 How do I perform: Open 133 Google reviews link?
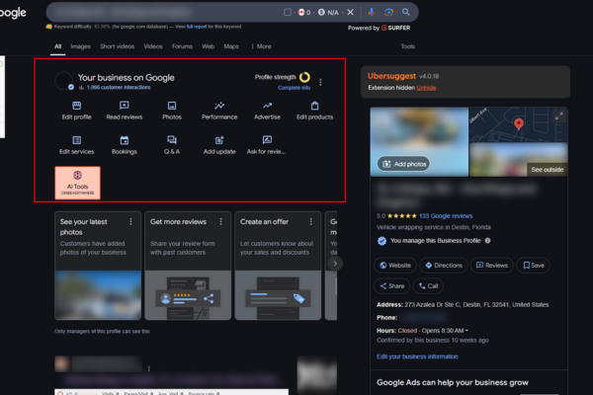point(446,216)
